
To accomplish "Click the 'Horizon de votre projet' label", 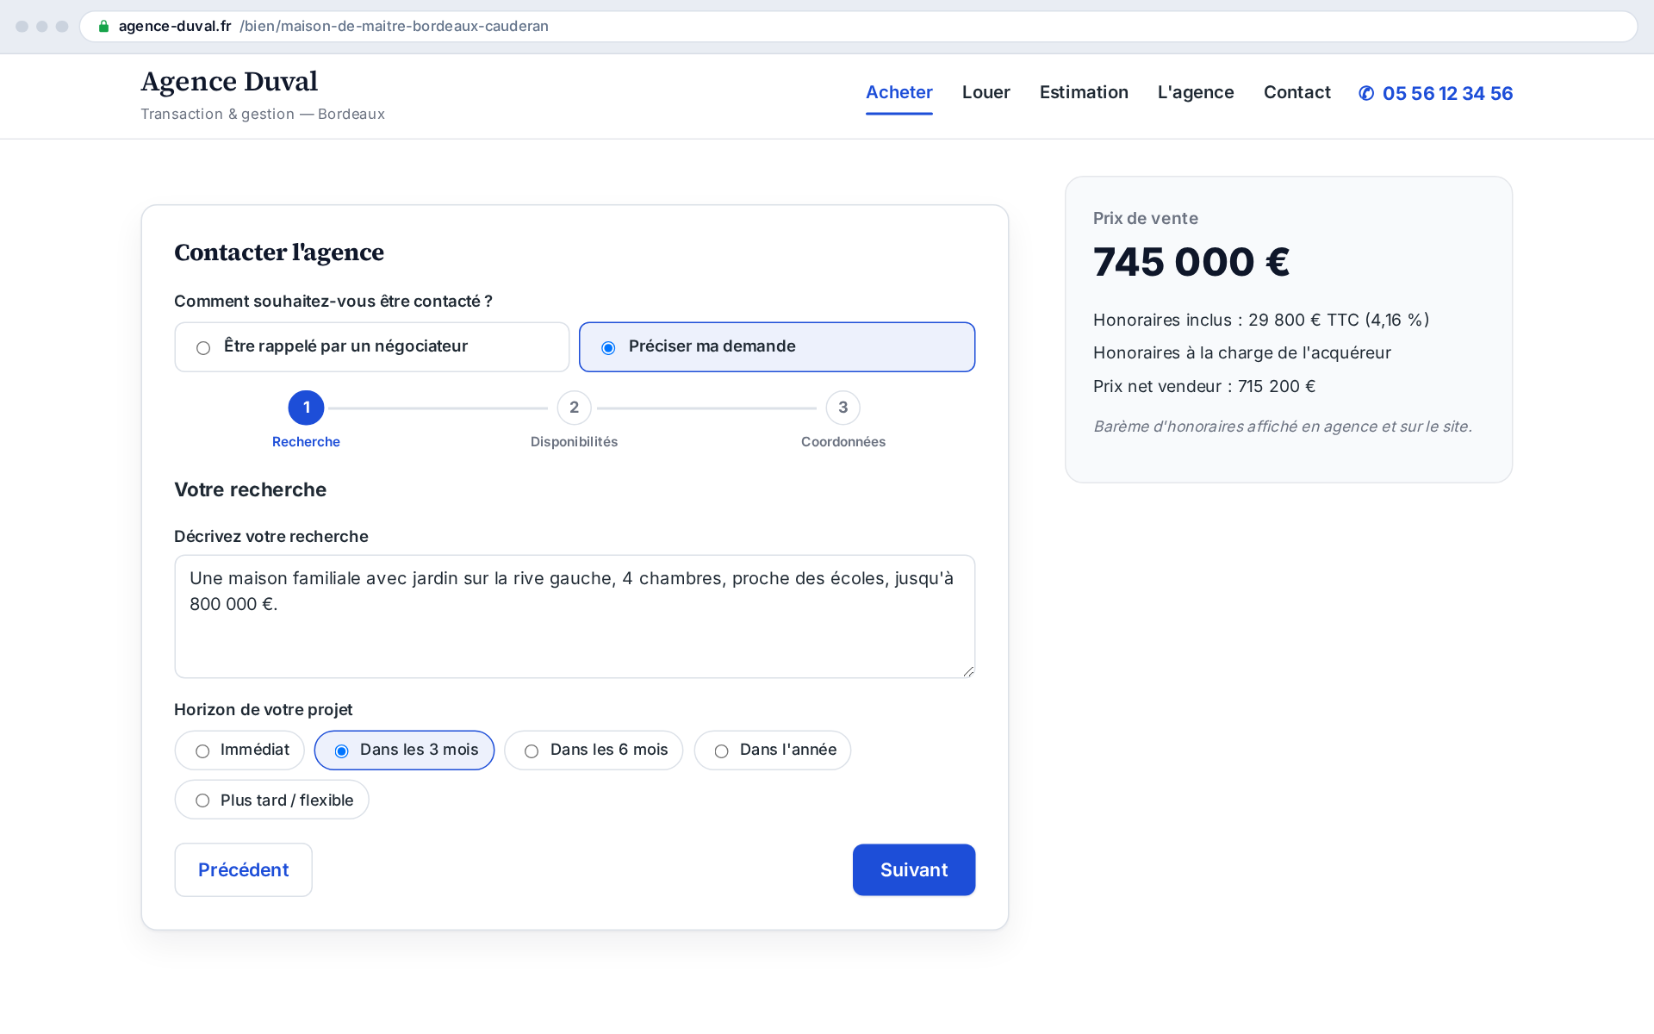I will coord(263,709).
